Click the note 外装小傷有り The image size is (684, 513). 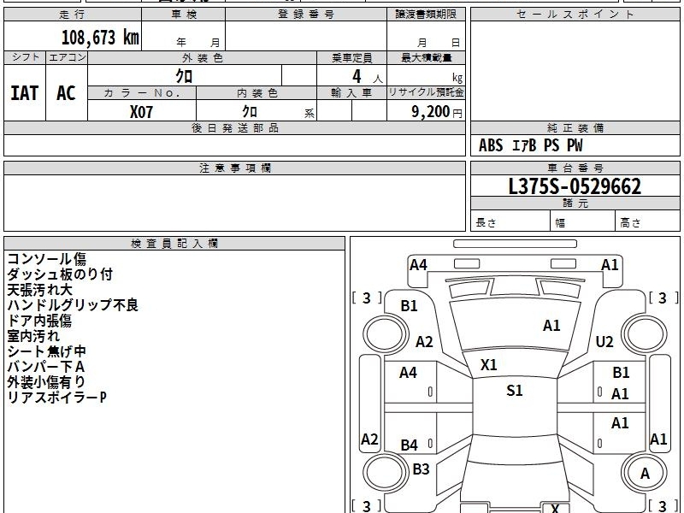coord(46,381)
